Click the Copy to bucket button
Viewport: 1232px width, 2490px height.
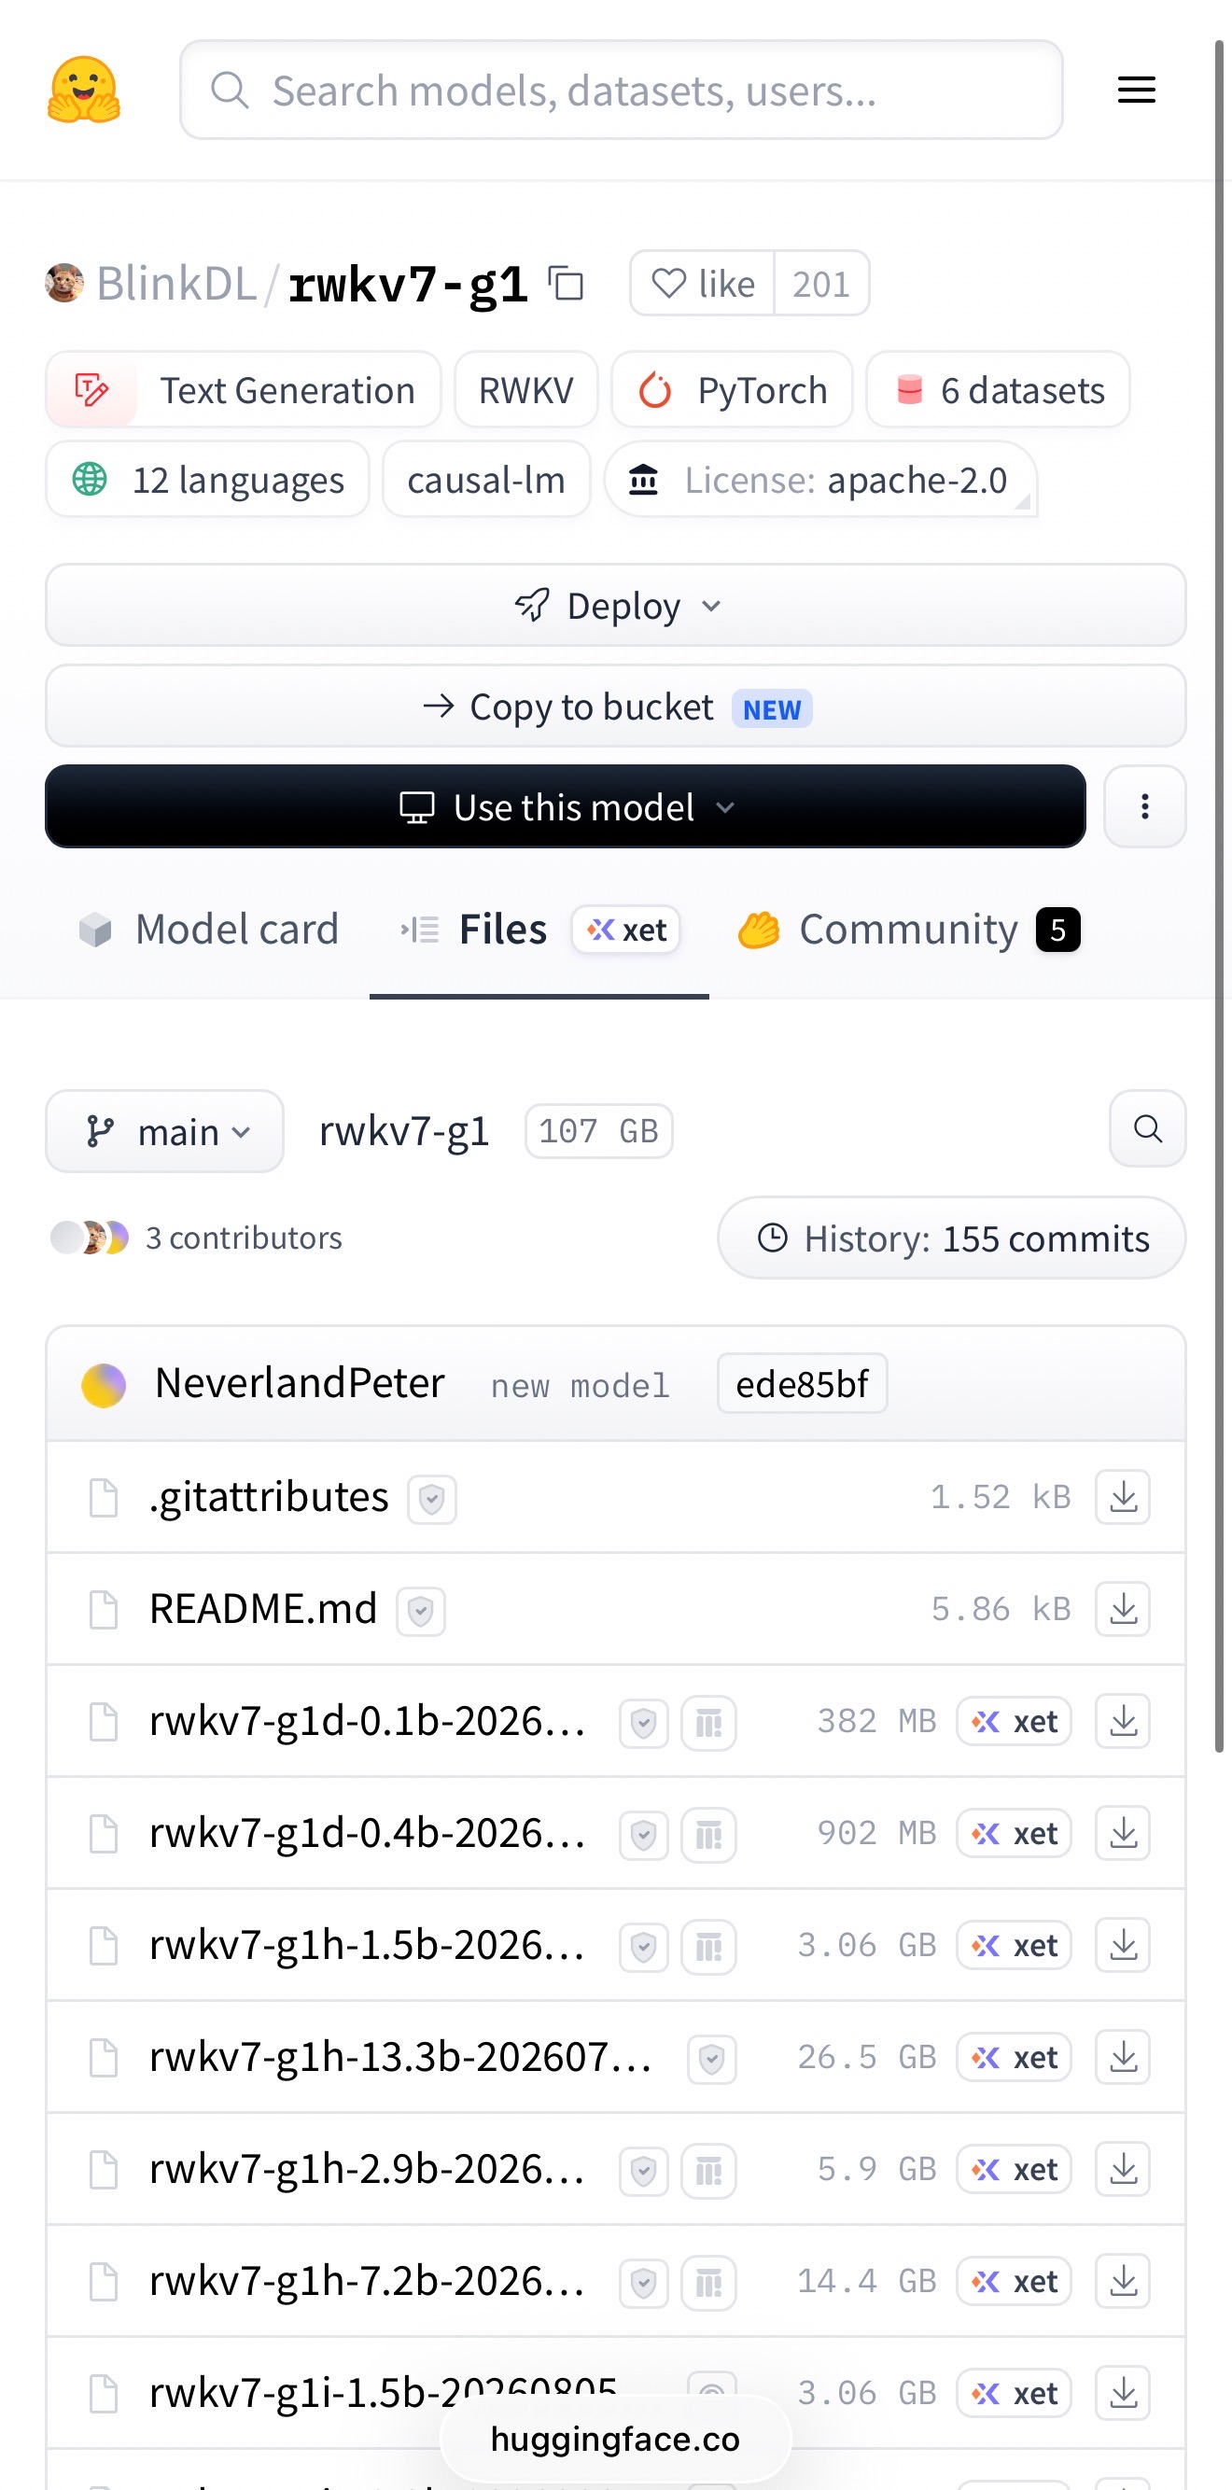[x=615, y=706]
